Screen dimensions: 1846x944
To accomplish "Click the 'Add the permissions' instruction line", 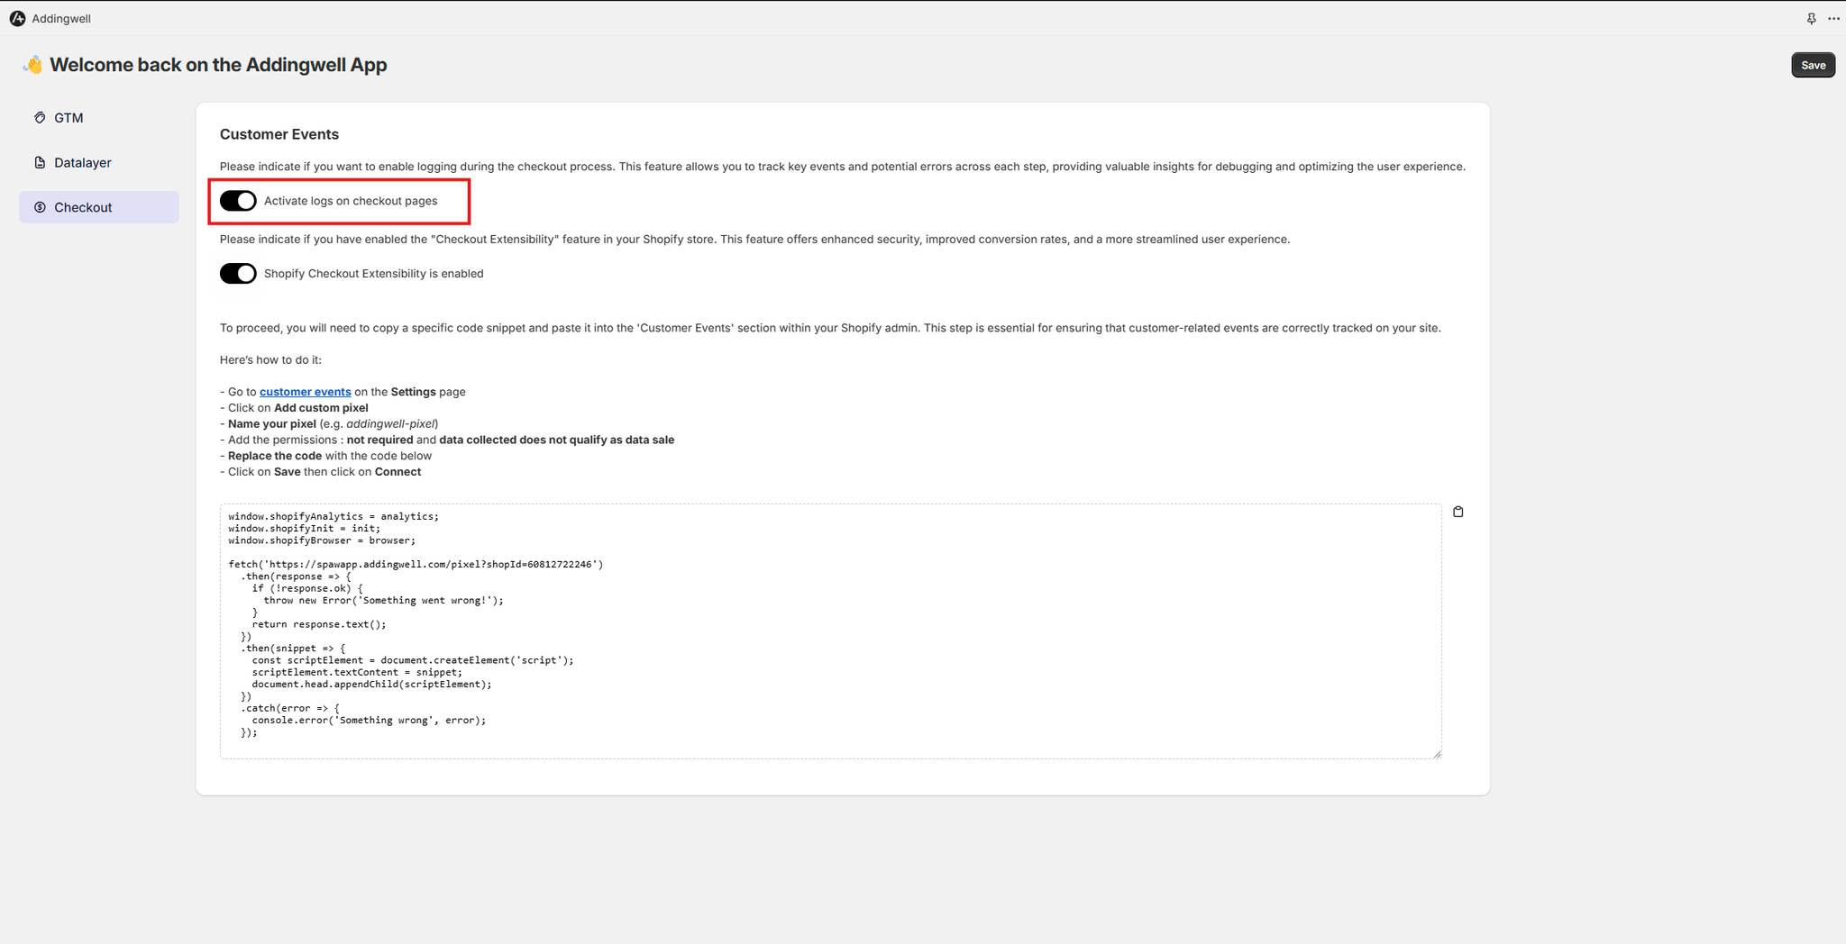I will coord(447,440).
